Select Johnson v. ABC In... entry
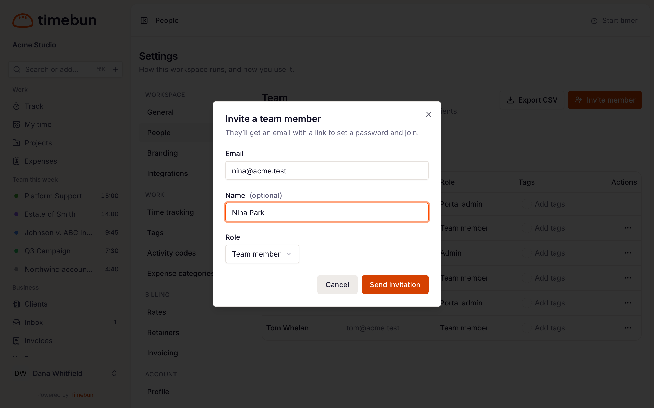654x408 pixels. [x=65, y=233]
